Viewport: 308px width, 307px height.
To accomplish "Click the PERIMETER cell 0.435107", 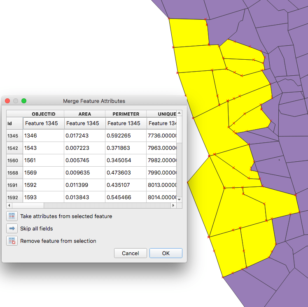I will (126, 185).
